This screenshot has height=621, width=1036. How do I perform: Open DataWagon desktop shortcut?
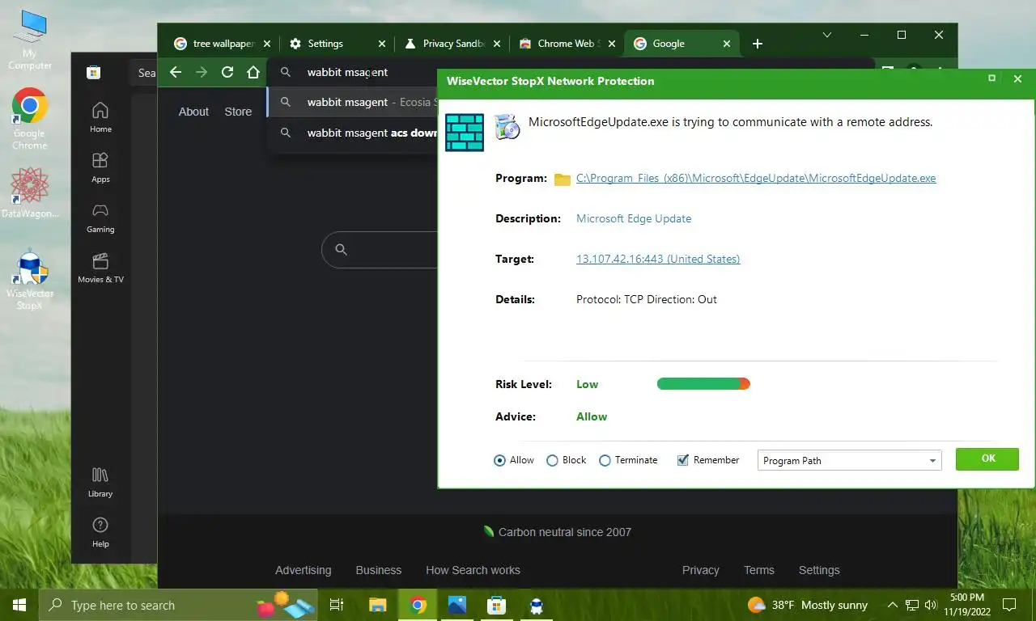tap(30, 192)
